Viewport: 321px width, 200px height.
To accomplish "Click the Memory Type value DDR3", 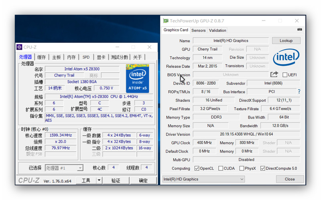I will point(216,117).
